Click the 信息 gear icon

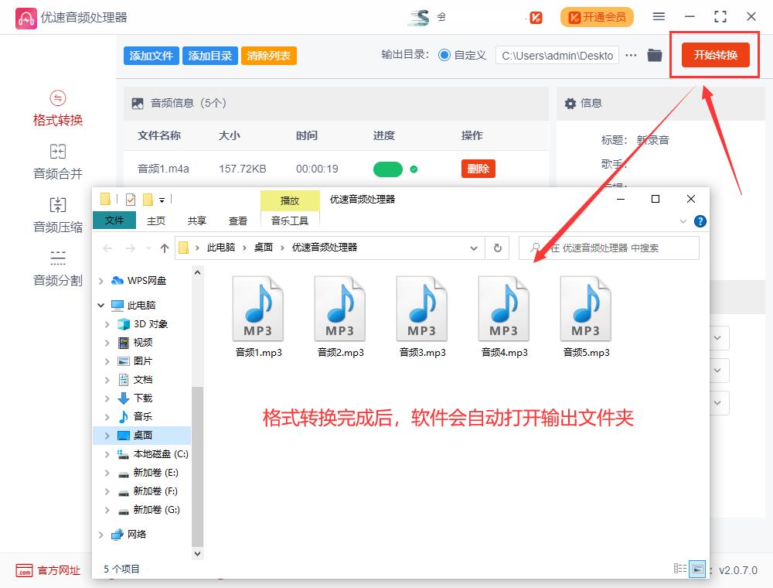(570, 104)
